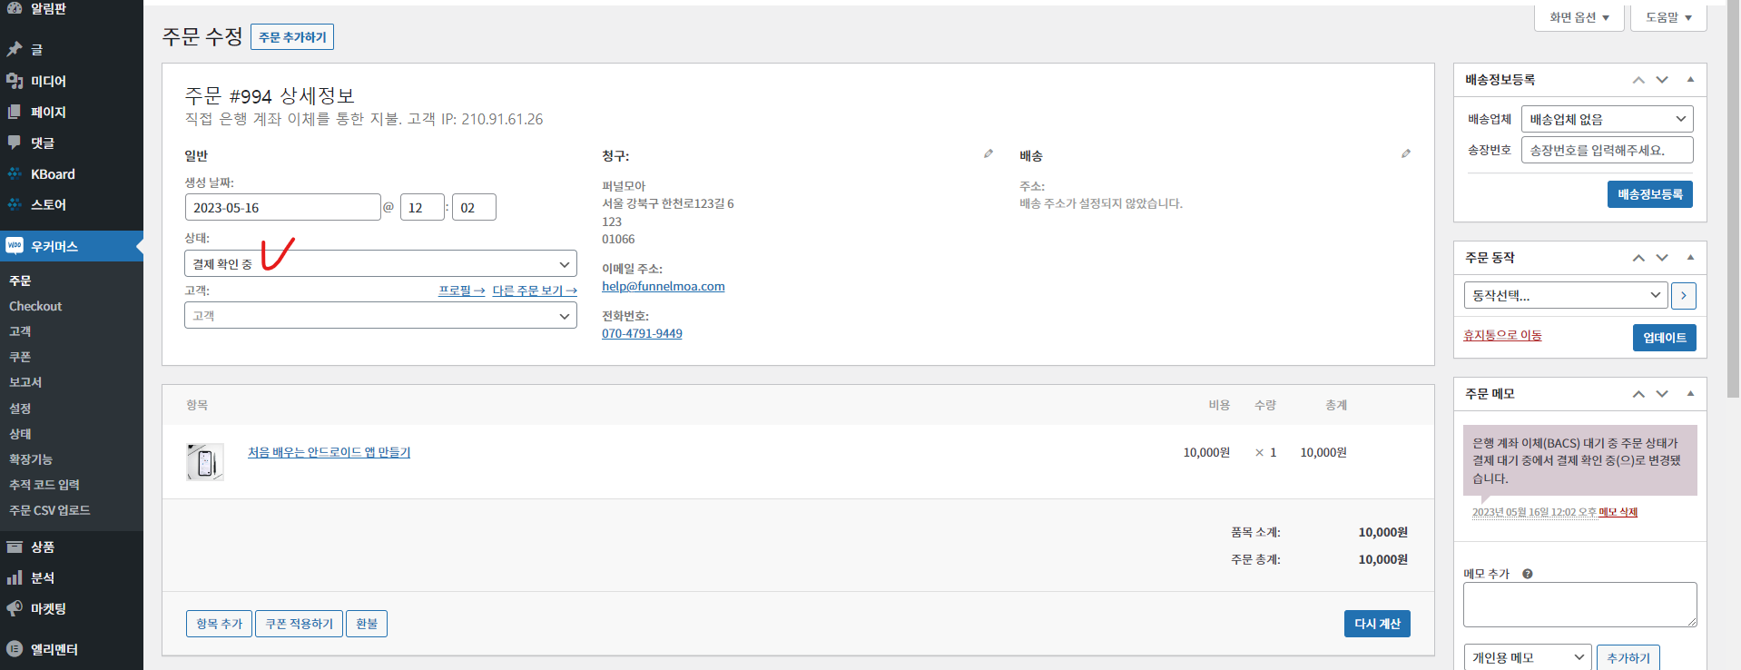Screen dimensions: 1741x670
Task: Collapse the 주문 메모 panel with the triangle toggle
Action: coord(1690,393)
